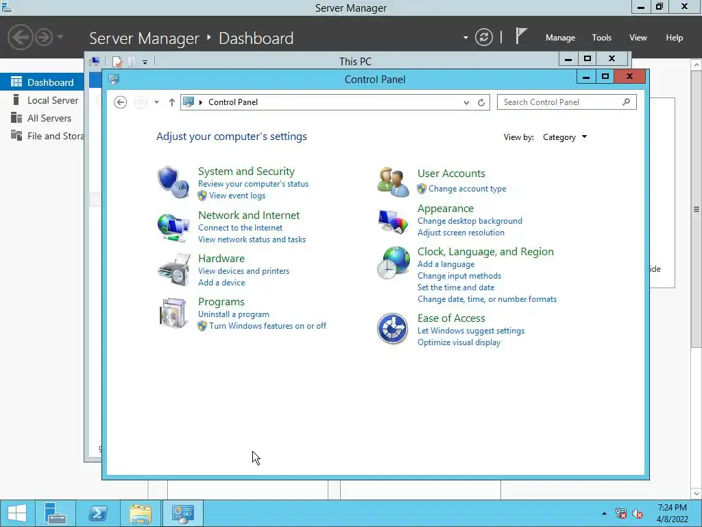
Task: Click the Server Manager back navigation arrow
Action: [20, 37]
